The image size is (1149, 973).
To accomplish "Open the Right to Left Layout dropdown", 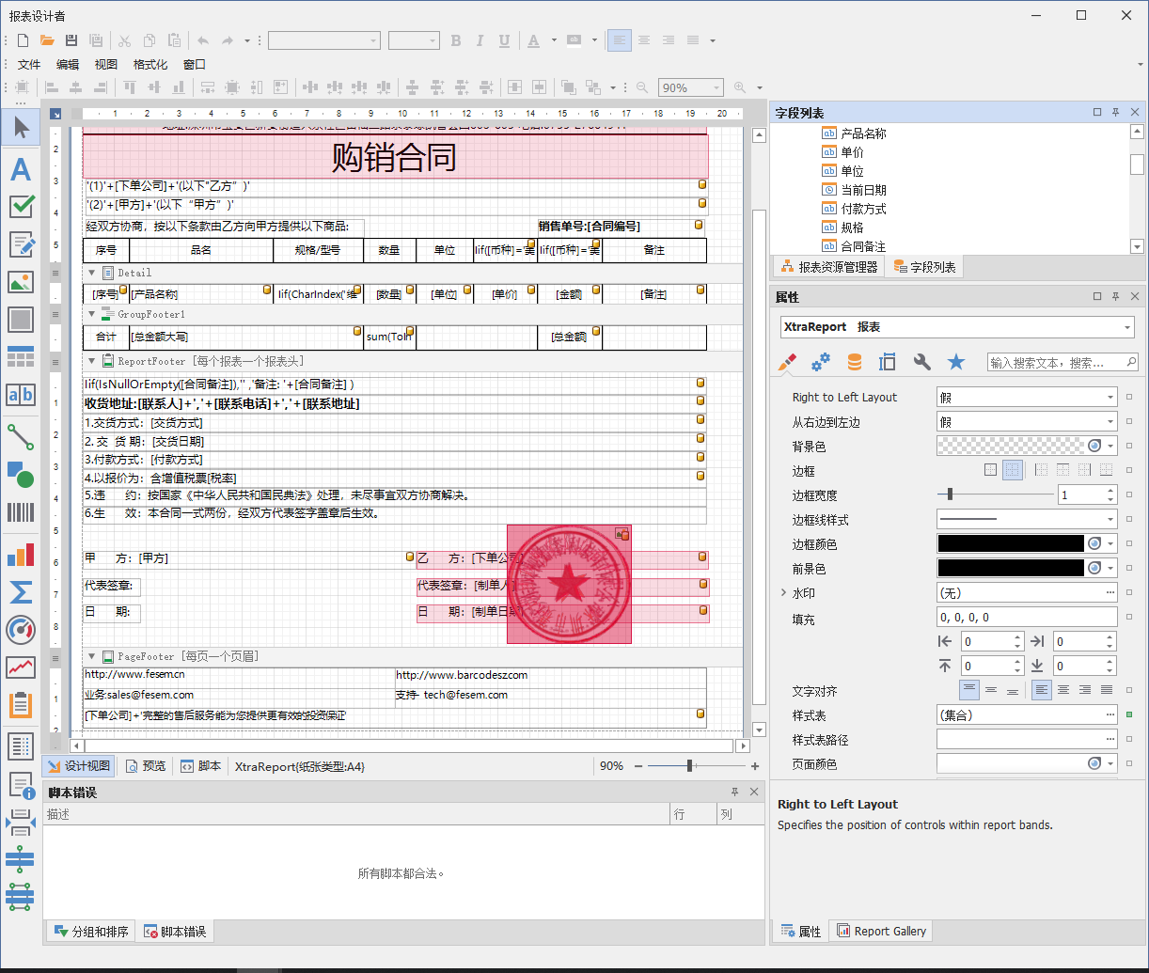I will tap(1110, 398).
